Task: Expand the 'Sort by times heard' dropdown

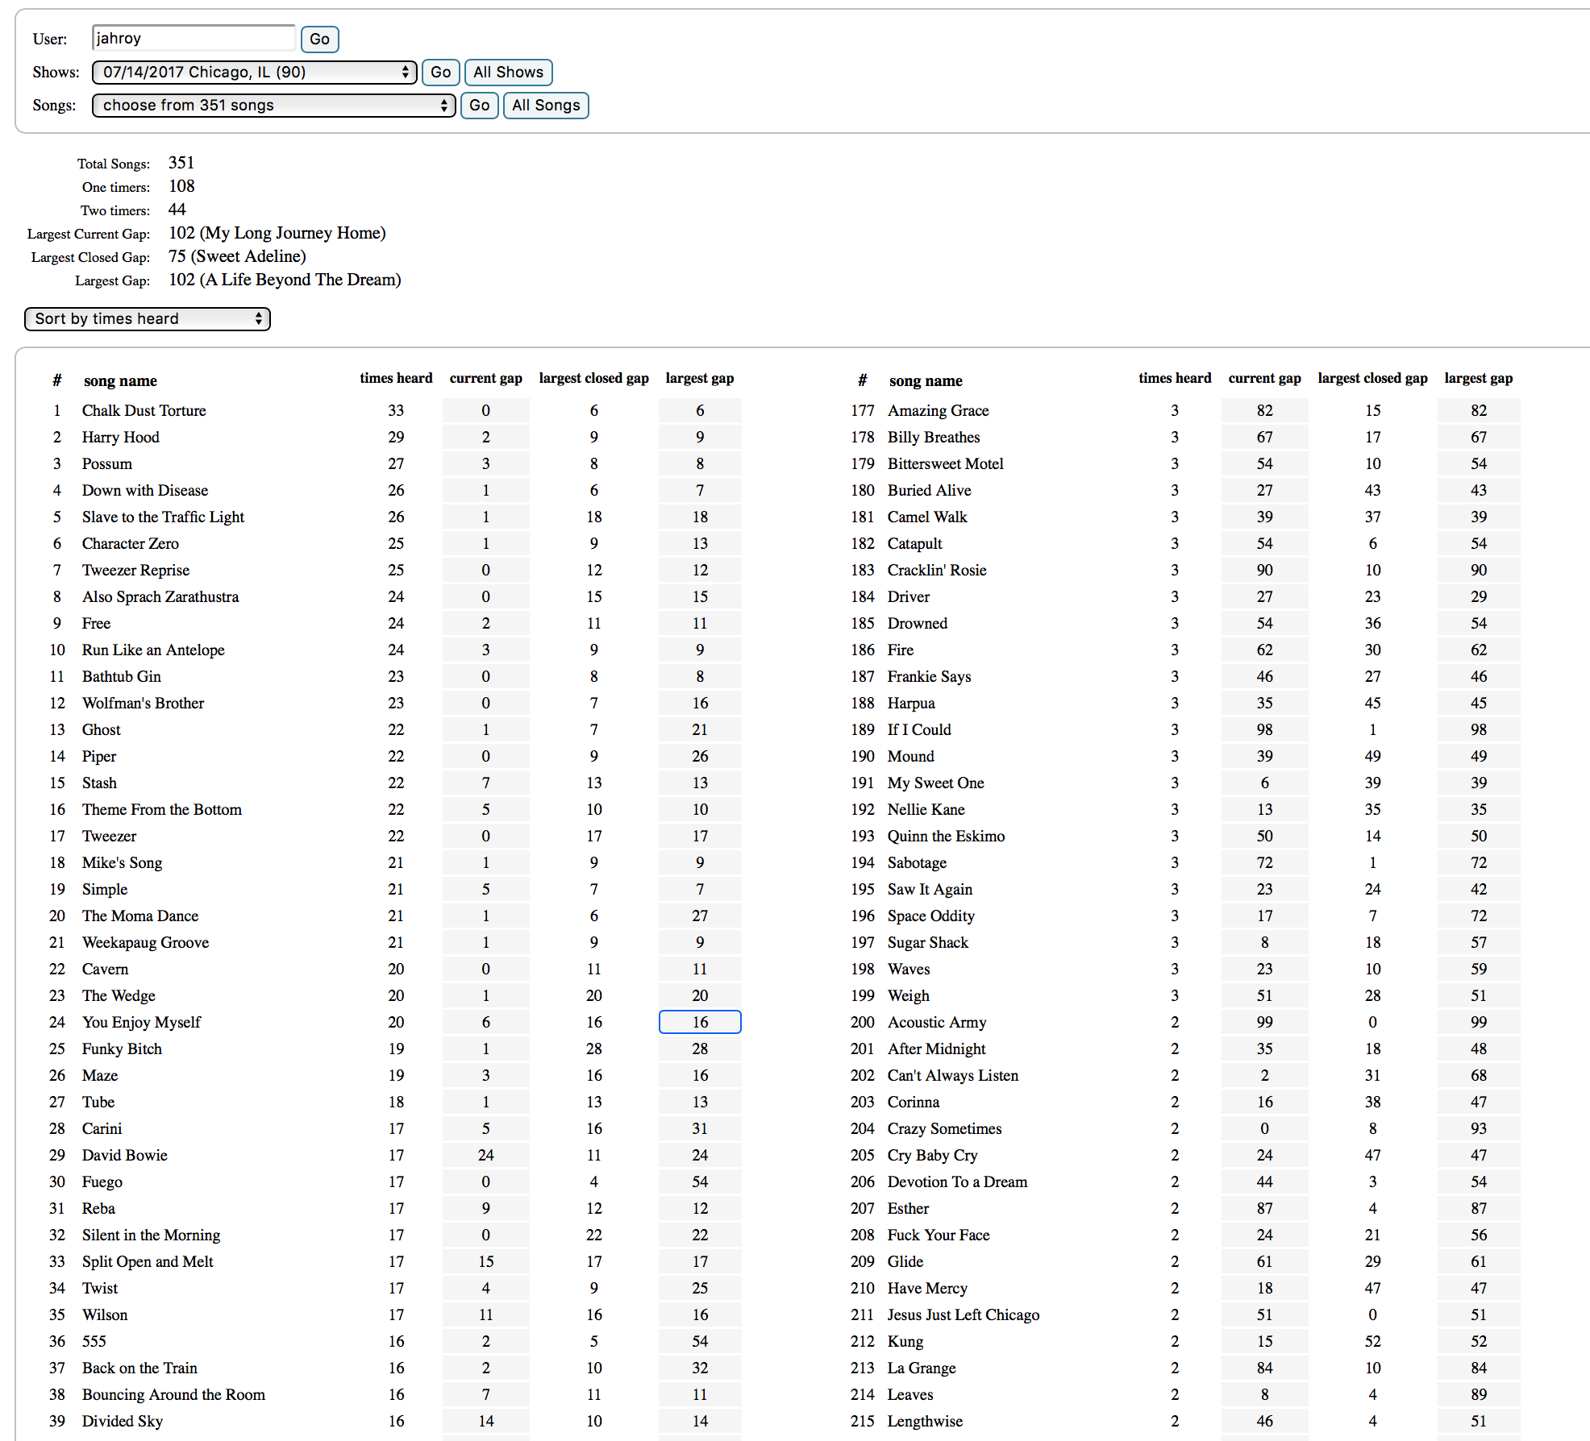Action: (x=147, y=318)
